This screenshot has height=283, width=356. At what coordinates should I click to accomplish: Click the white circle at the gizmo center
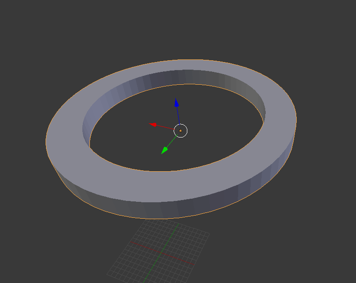(181, 131)
